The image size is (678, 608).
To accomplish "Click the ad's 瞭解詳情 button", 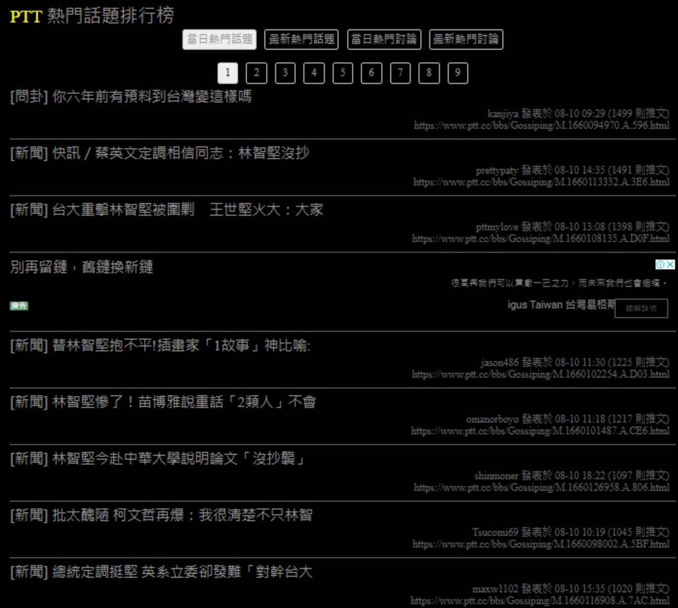I will (641, 308).
